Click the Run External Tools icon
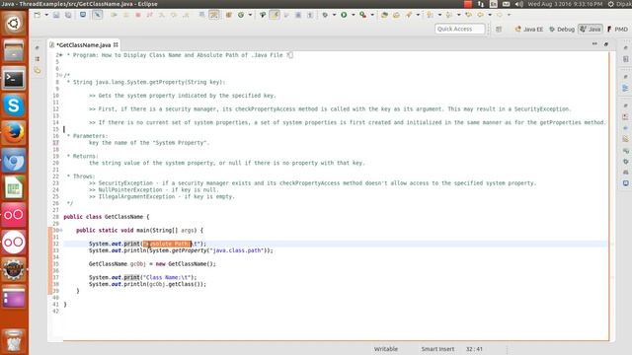Image resolution: width=632 pixels, height=355 pixels. click(x=363, y=15)
